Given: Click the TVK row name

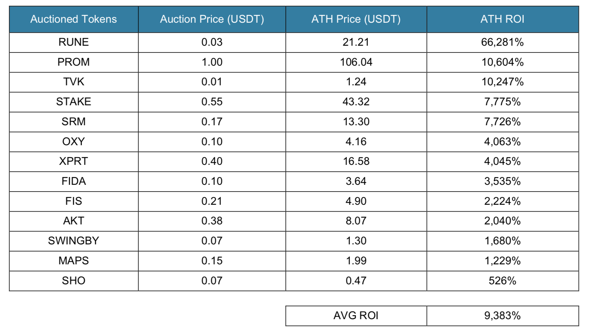Looking at the screenshot, I should click(x=74, y=82).
